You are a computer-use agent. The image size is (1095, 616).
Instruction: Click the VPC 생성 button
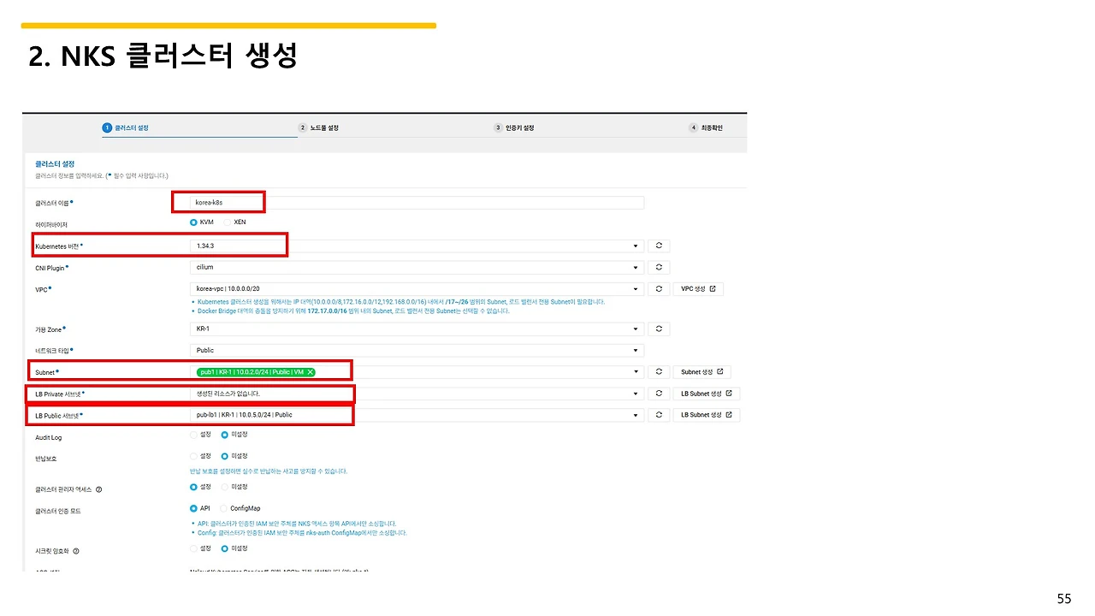click(698, 289)
